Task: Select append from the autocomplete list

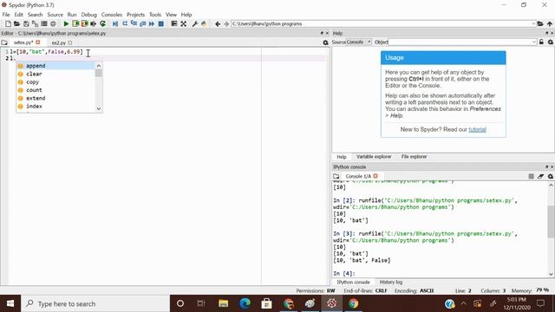Action: [55, 66]
